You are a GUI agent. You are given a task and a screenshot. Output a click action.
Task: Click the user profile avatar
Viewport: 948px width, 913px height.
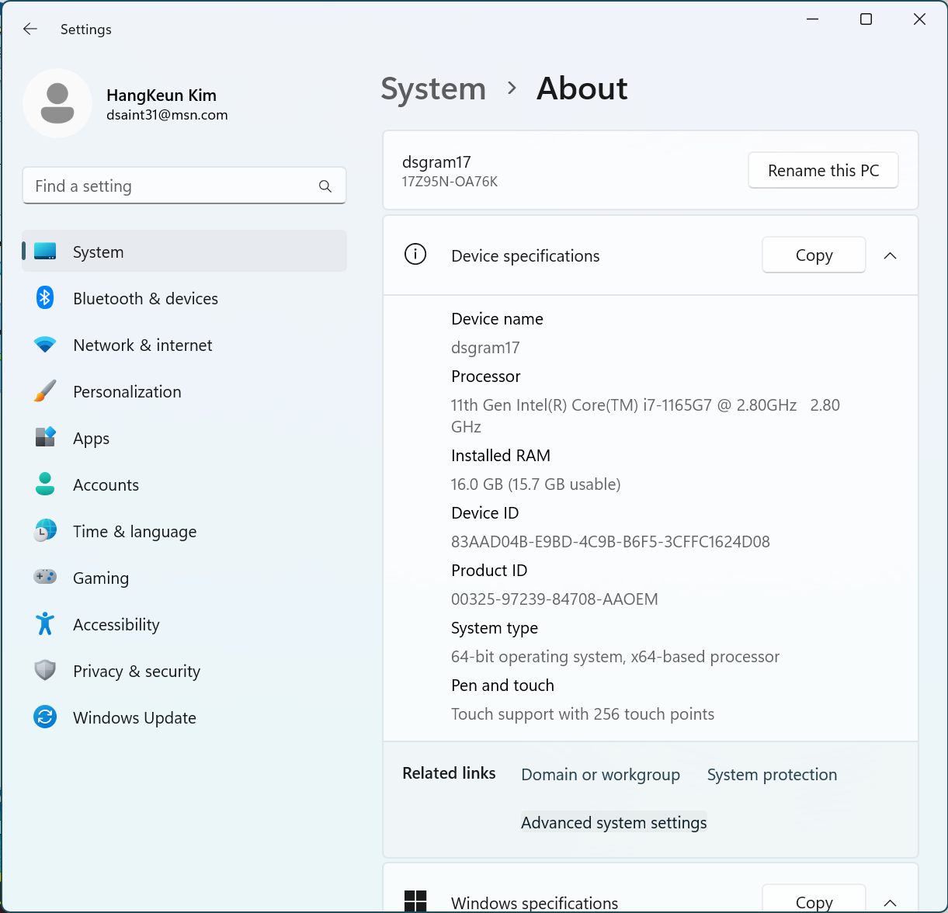coord(57,103)
